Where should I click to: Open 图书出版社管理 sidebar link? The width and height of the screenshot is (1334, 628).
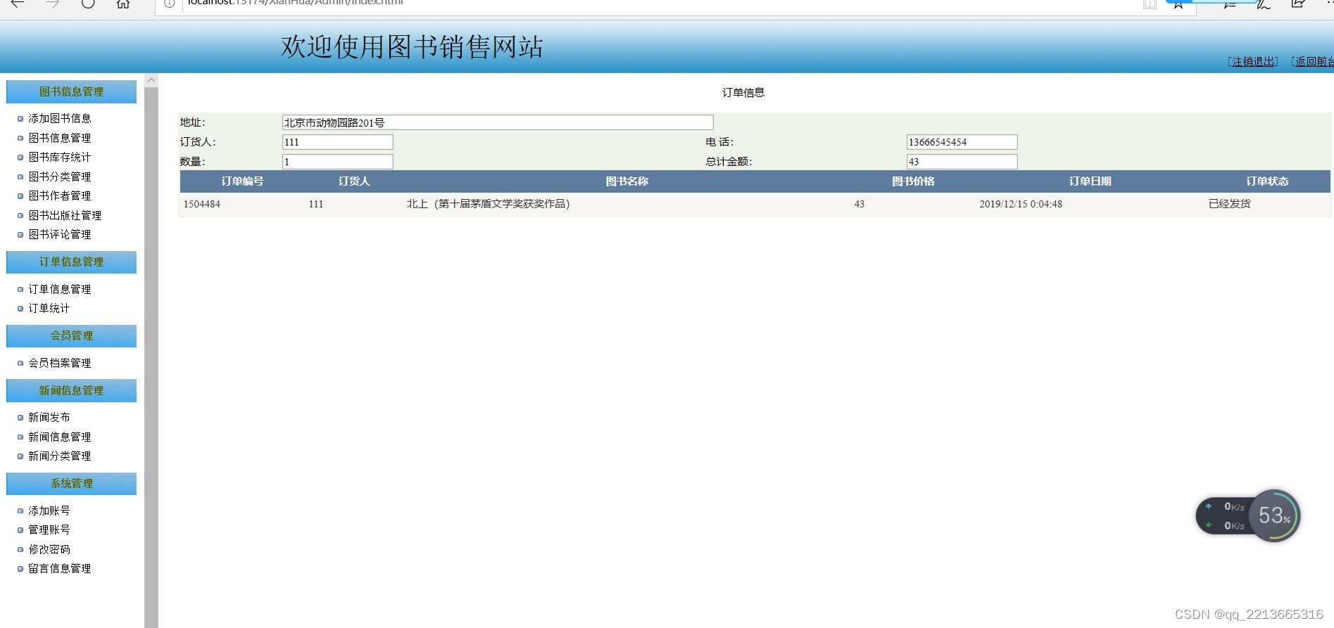coord(65,215)
